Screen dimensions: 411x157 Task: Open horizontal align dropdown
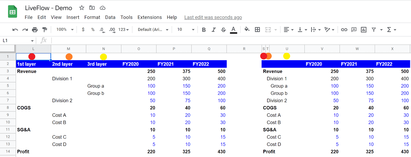point(288,30)
